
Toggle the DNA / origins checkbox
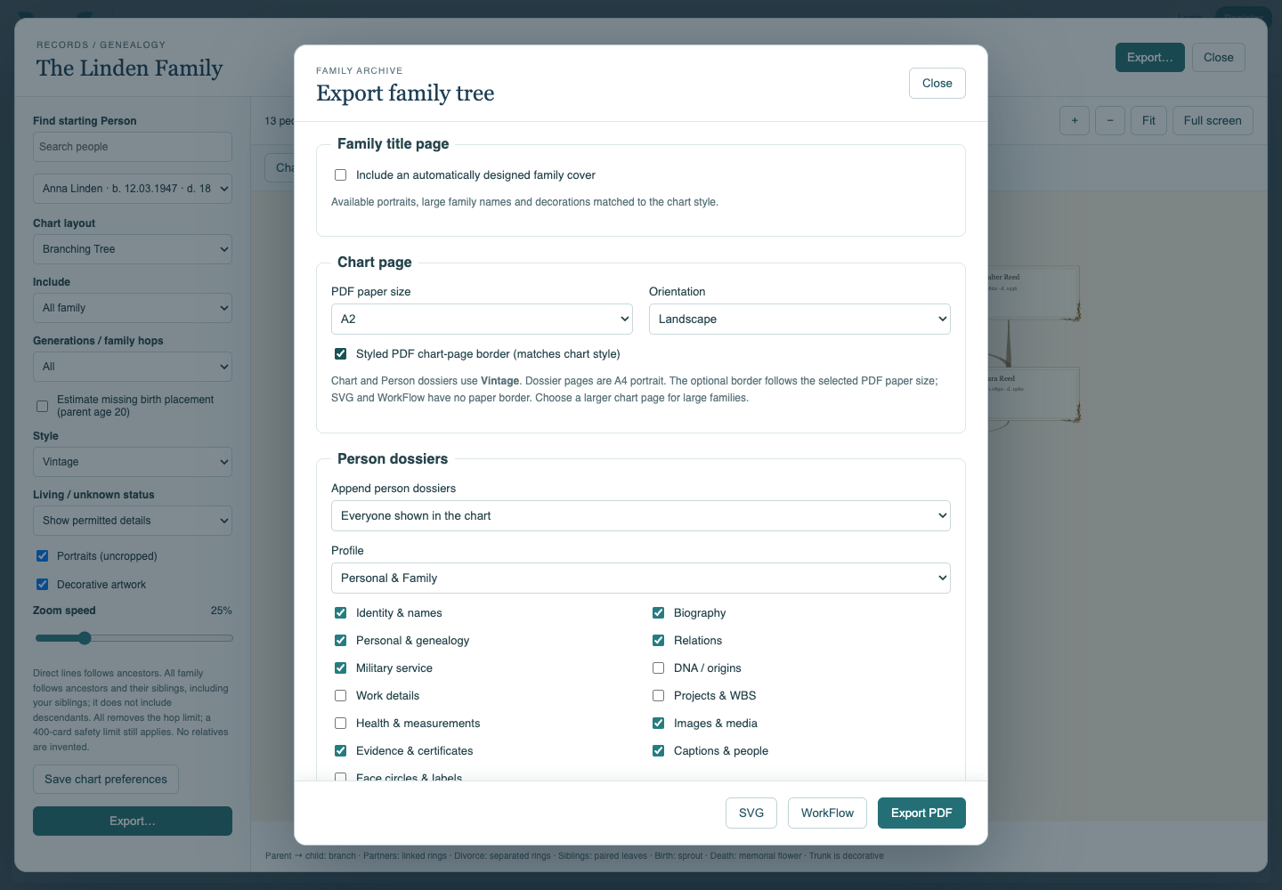[658, 668]
